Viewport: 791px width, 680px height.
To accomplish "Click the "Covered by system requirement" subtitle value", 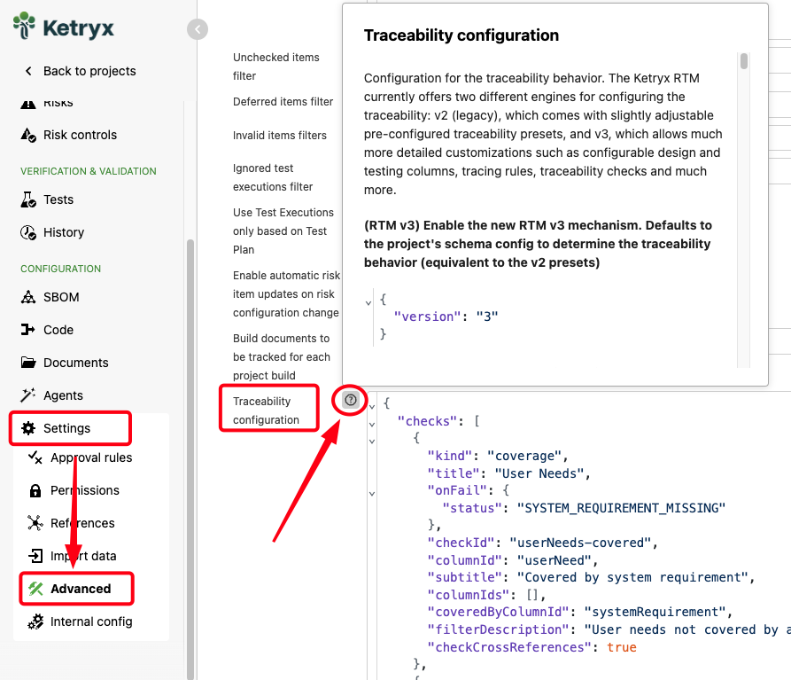I will (634, 577).
